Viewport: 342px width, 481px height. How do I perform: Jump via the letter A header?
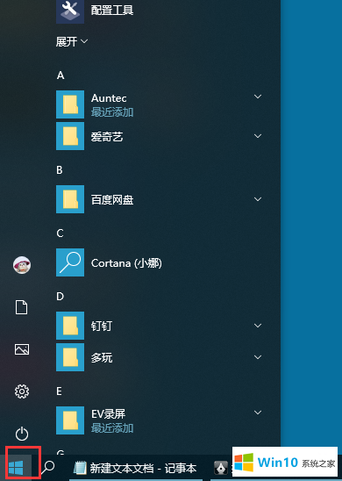coord(61,75)
